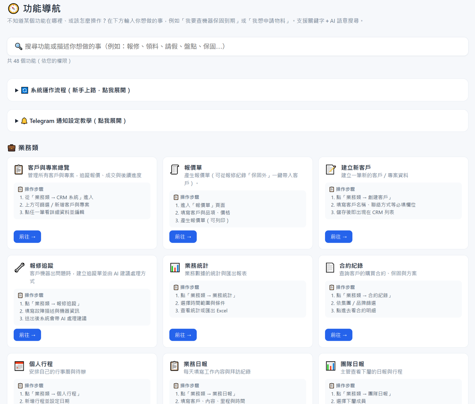Click the 業務統計 card title

click(x=197, y=265)
